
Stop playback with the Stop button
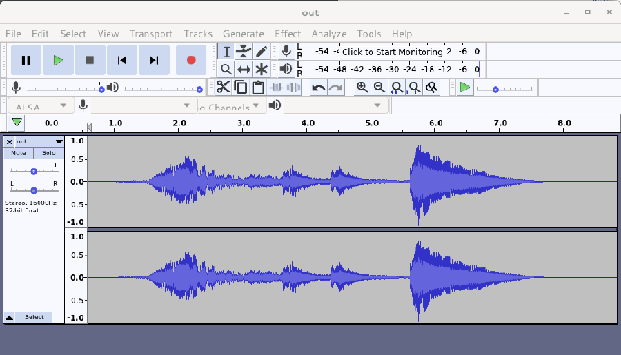tap(90, 60)
